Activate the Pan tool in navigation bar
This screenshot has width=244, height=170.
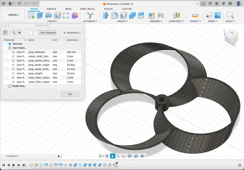(112, 156)
